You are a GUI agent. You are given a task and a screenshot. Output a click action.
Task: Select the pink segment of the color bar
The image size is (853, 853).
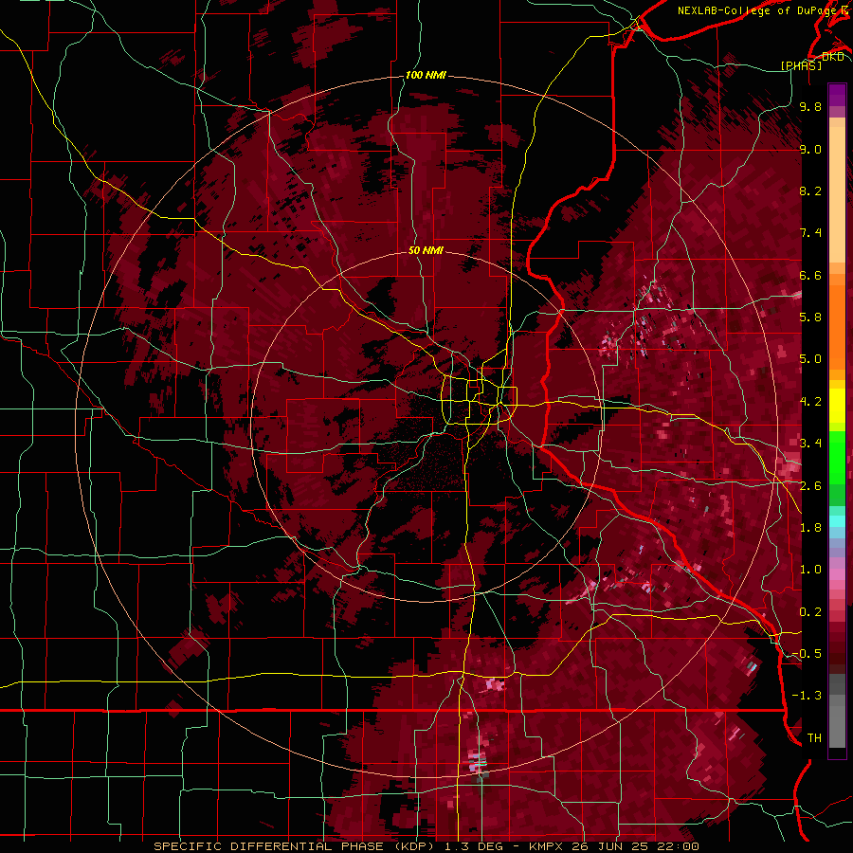point(837,574)
